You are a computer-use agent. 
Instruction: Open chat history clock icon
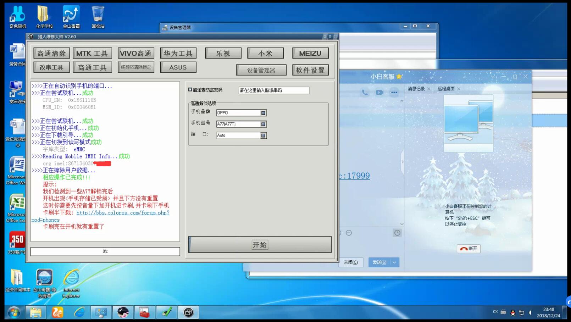tap(397, 233)
